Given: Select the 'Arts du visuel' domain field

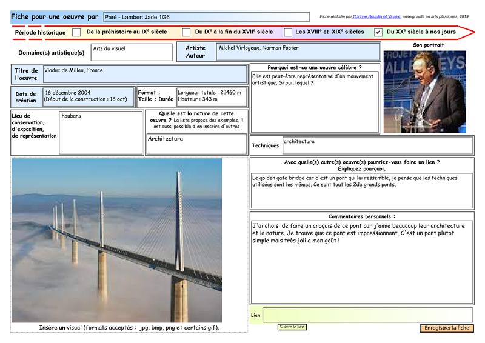Looking at the screenshot, I should [x=132, y=52].
